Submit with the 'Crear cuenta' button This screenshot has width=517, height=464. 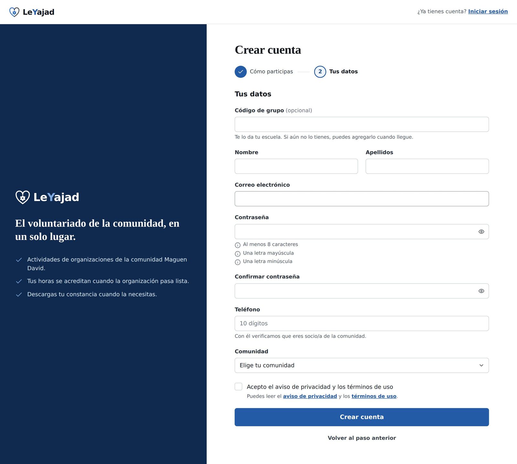362,417
